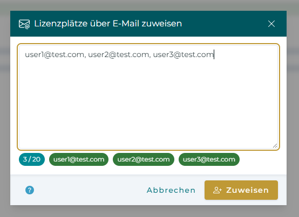
Task: Click Abbrechen to cancel
Action: tap(171, 190)
